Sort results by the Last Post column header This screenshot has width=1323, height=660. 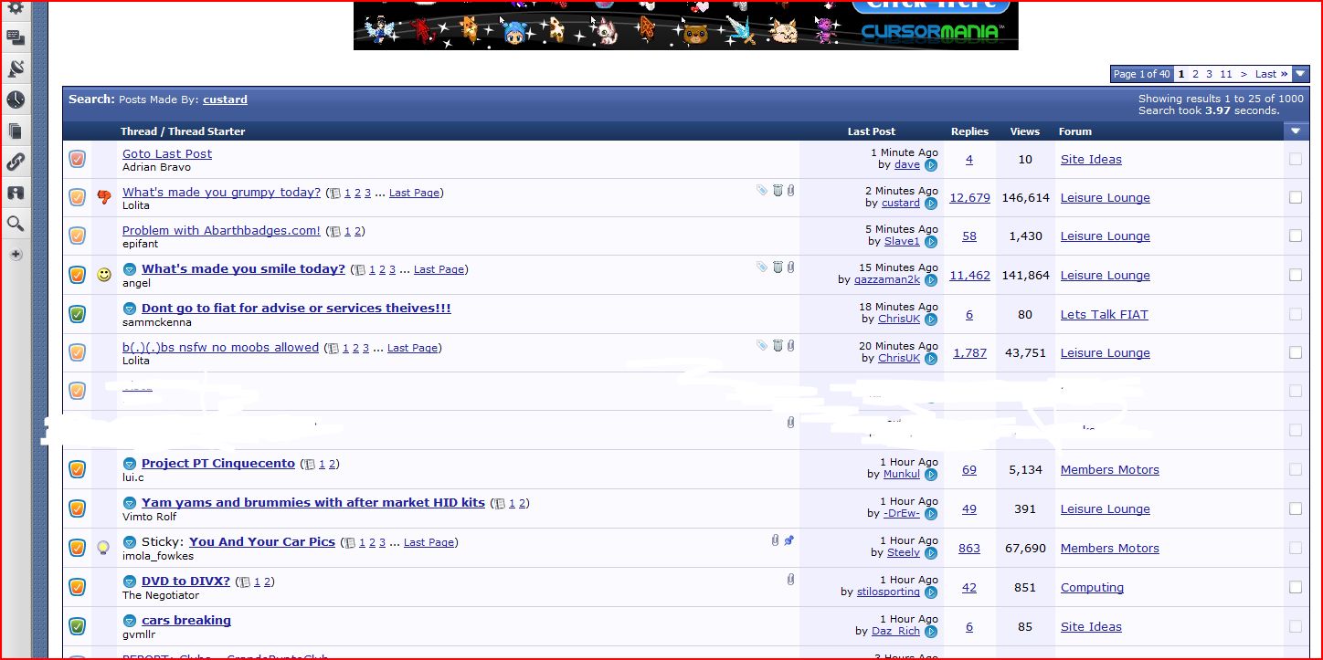click(871, 131)
